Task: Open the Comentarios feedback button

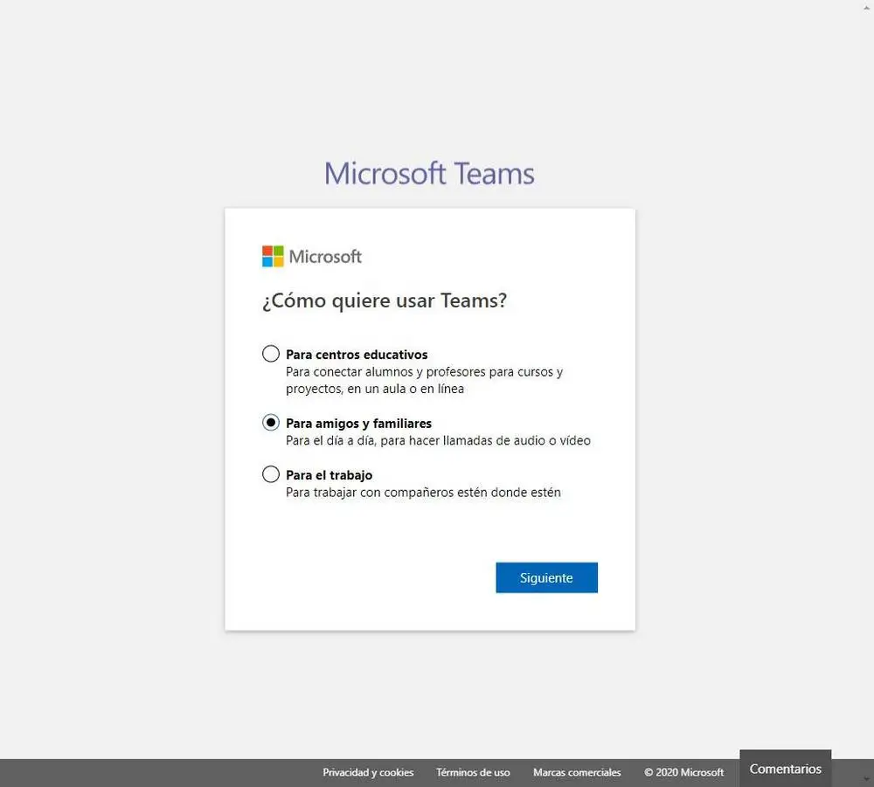Action: [x=786, y=769]
